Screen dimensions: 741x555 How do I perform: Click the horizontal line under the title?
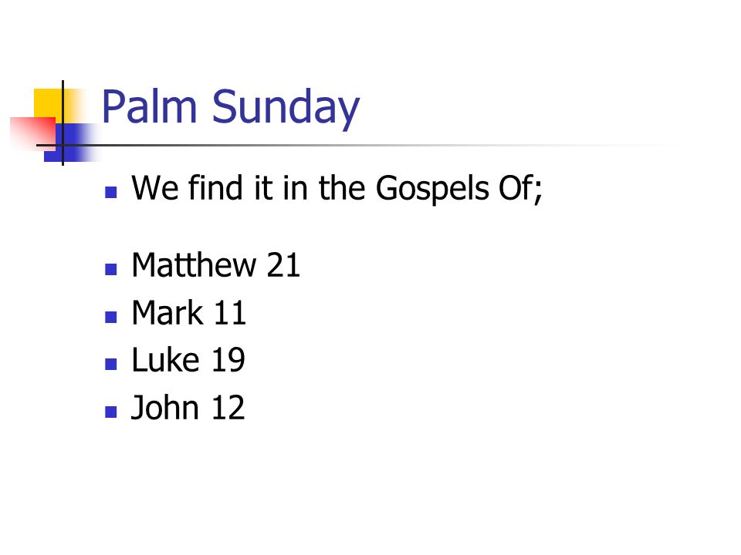click(x=359, y=146)
